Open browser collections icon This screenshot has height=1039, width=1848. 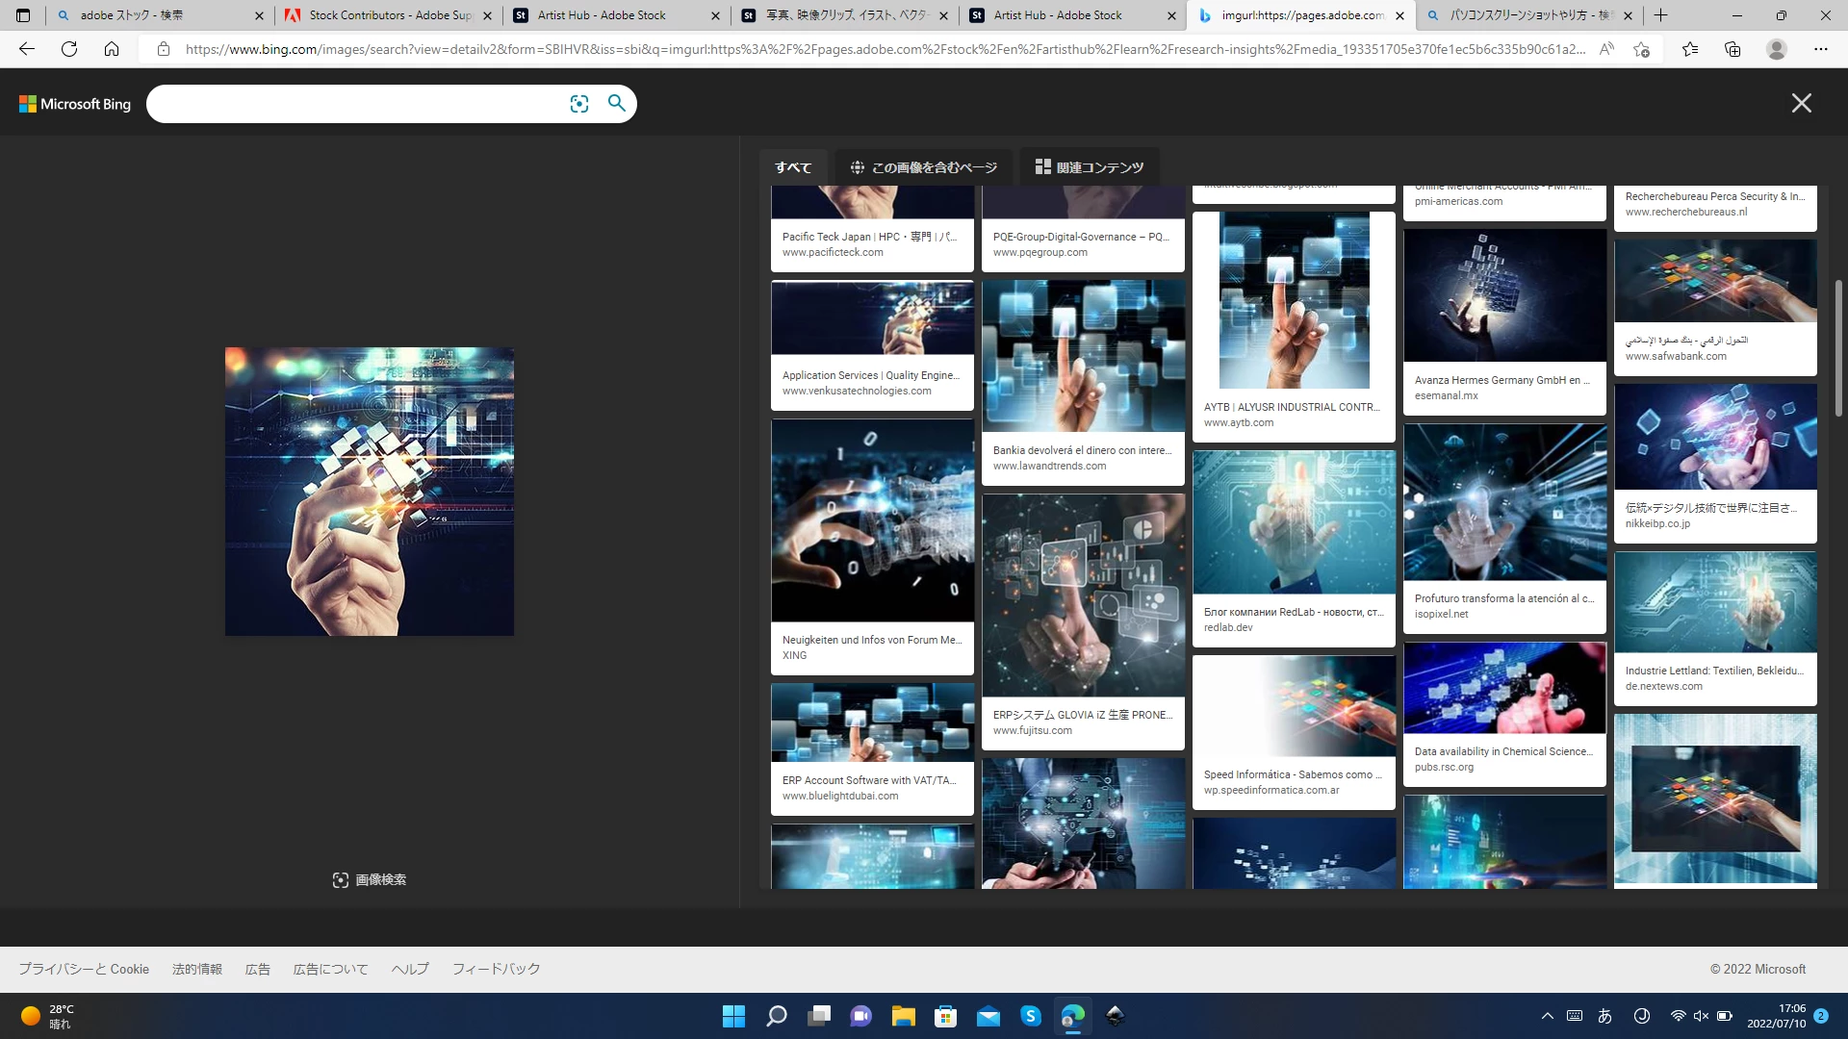coord(1732,49)
